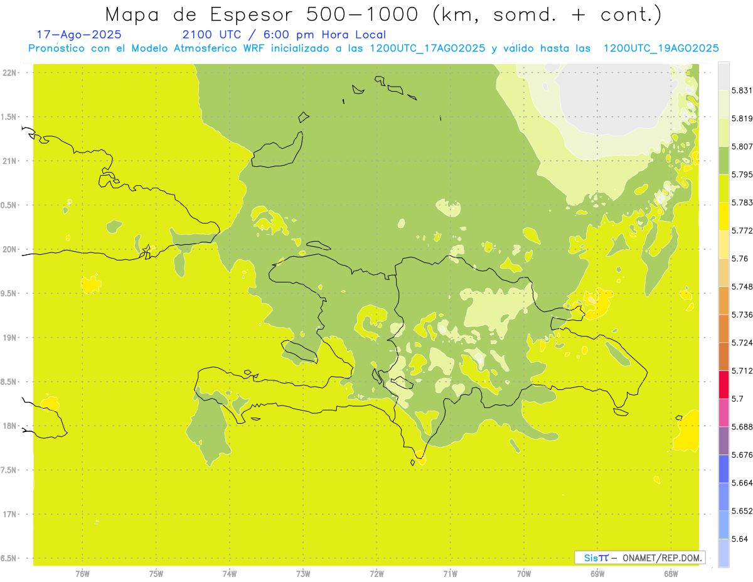Click the '5.783' legend value

pos(742,203)
